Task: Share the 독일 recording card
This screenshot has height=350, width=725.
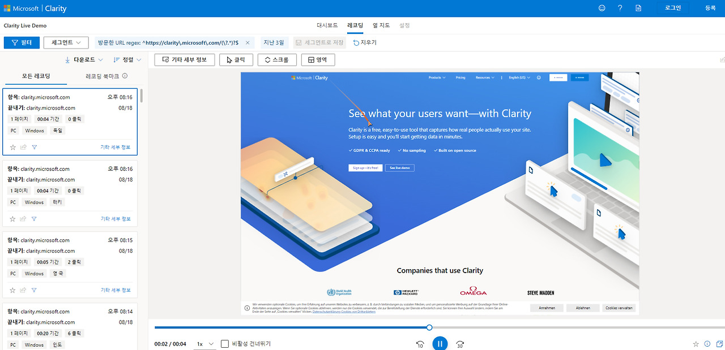Action: pyautogui.click(x=23, y=147)
